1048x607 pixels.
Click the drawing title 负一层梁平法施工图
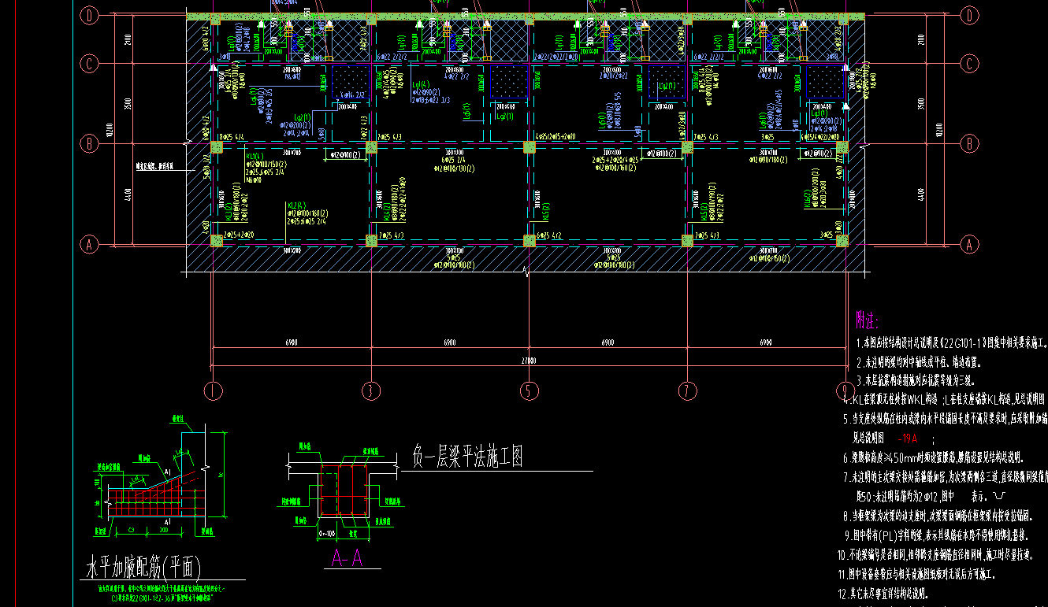pyautogui.click(x=467, y=457)
